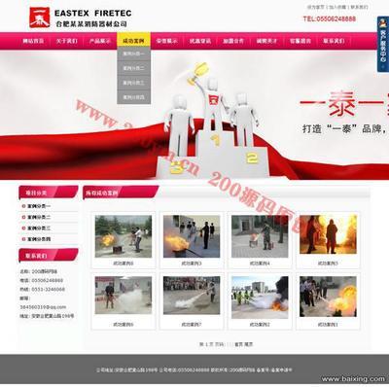Click the 0551-3246068 number in the sidebar
Image resolution: width=389 pixels, height=387 pixels.
tap(49, 289)
